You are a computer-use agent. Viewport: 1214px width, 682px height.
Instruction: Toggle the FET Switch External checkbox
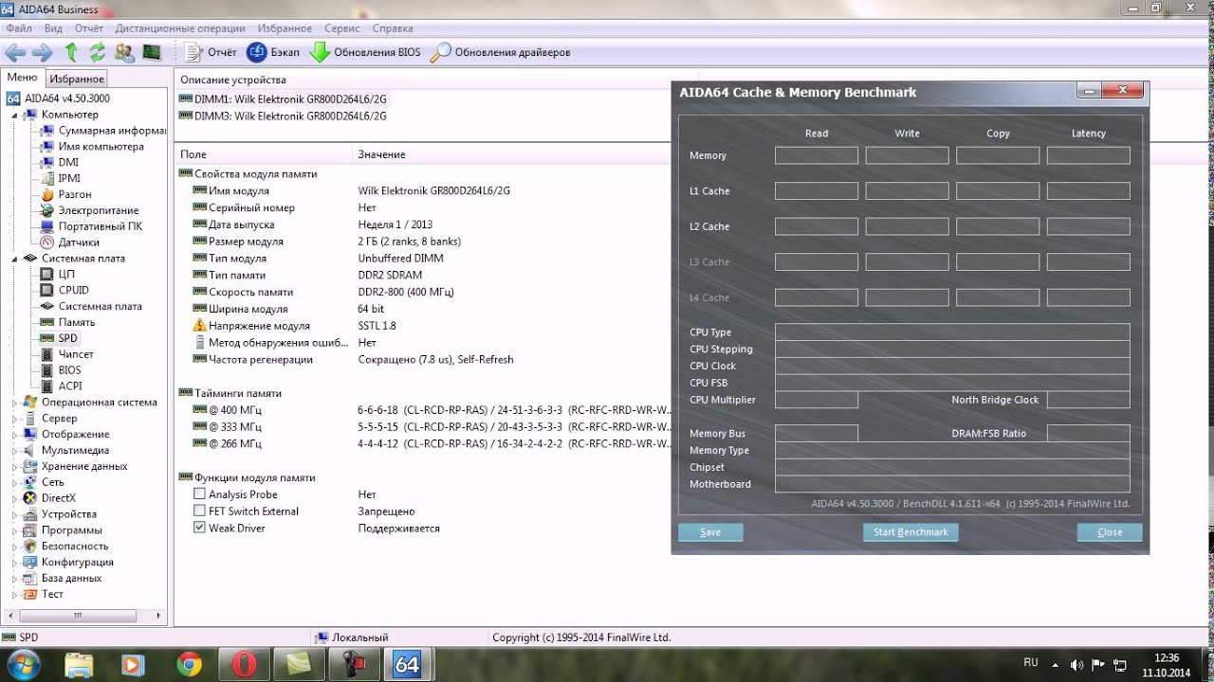tap(199, 511)
